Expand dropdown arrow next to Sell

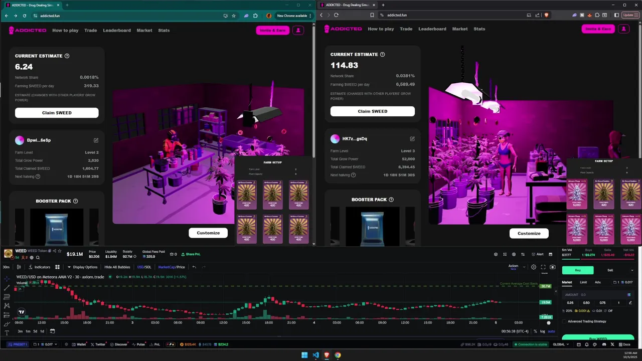(x=632, y=270)
